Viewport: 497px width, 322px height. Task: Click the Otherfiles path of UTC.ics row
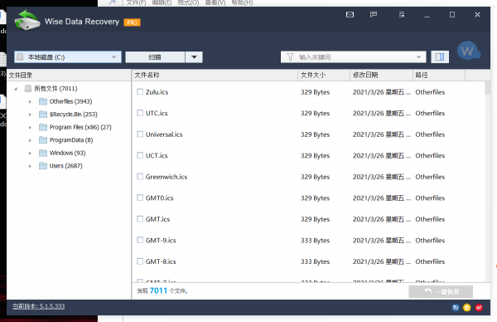click(x=430, y=114)
